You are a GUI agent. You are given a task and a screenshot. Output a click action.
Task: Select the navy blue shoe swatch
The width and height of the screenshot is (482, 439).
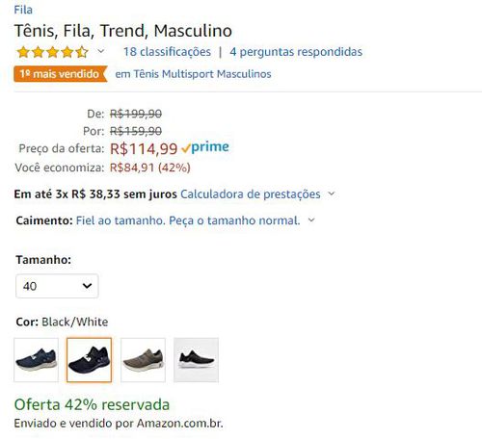(36, 360)
